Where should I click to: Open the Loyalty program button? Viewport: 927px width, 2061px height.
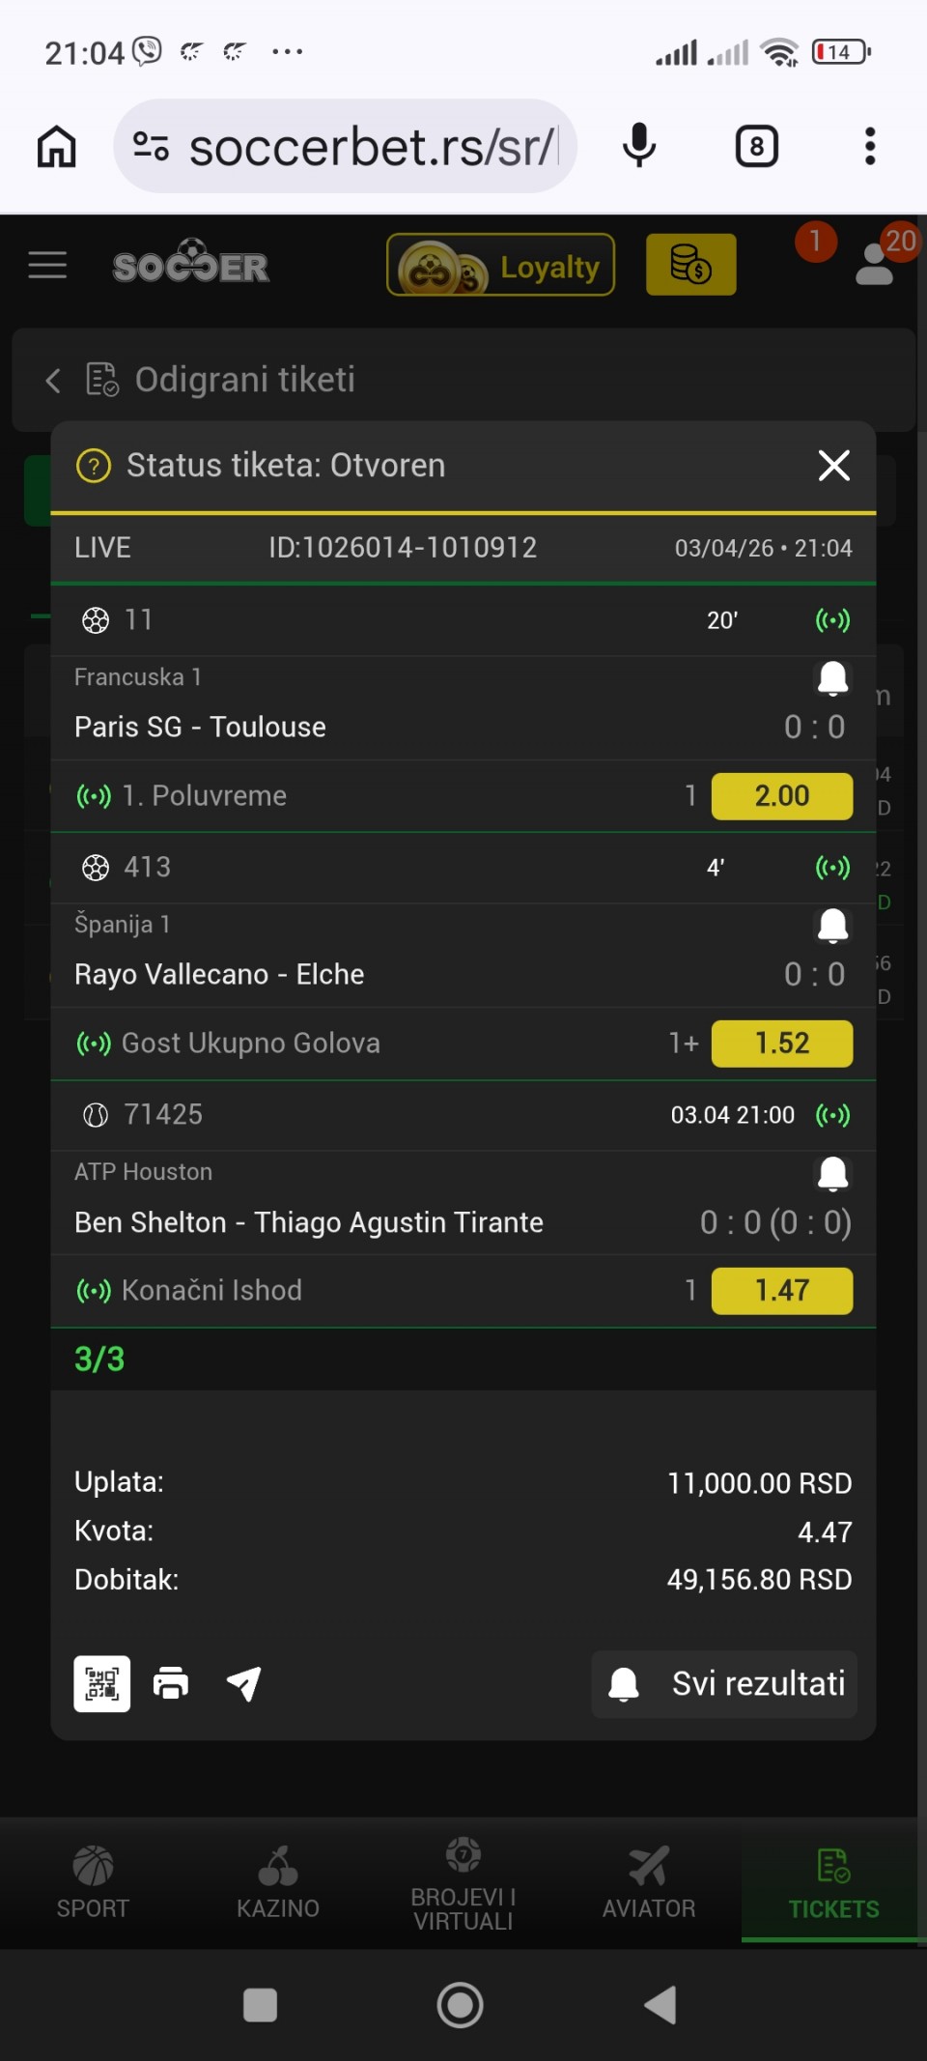[500, 265]
